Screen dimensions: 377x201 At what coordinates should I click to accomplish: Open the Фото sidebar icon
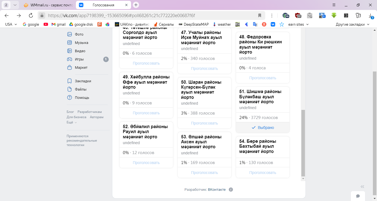(x=70, y=35)
